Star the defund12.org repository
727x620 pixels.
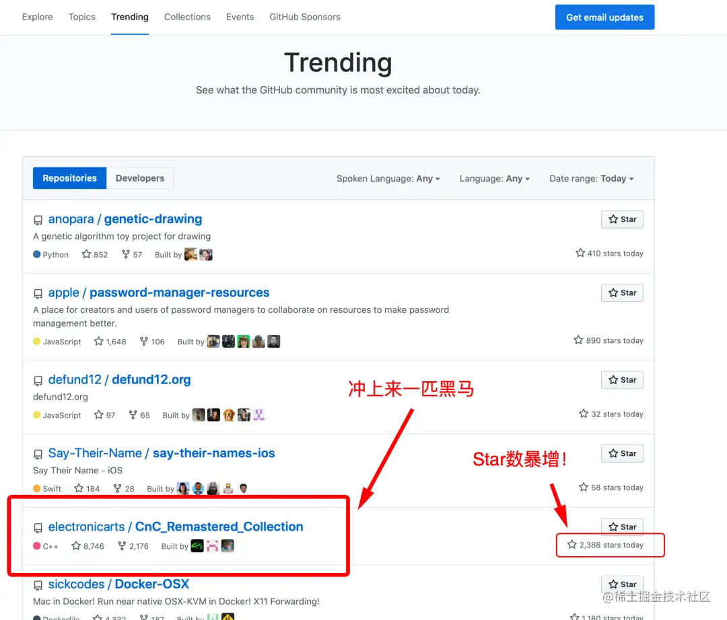(x=622, y=380)
